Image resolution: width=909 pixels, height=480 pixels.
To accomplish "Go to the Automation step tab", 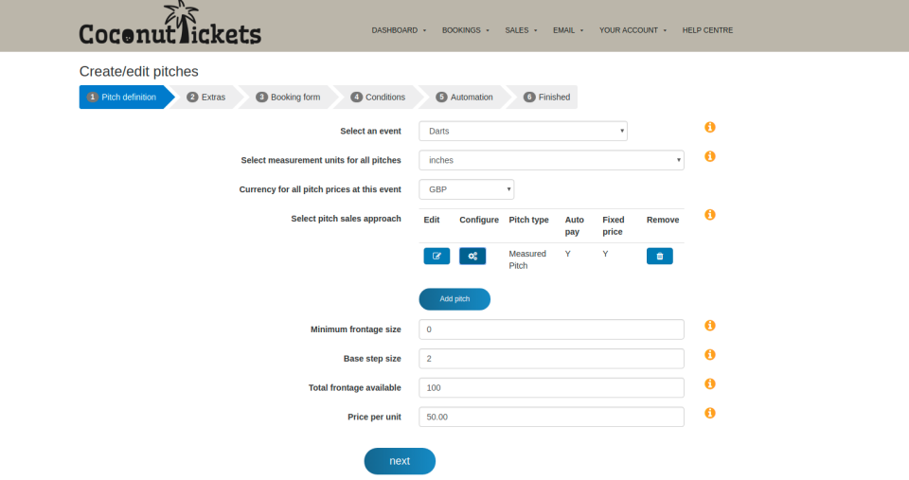I will [x=464, y=97].
